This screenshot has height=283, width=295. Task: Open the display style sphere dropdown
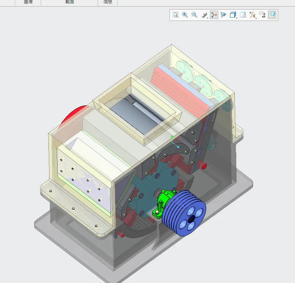pos(204,15)
